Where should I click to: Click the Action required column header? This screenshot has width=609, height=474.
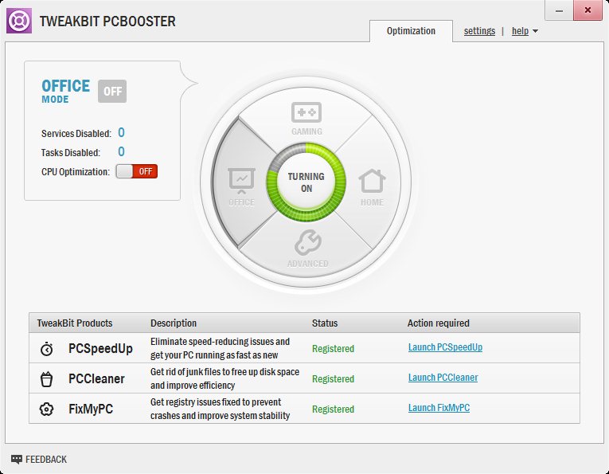coord(439,323)
